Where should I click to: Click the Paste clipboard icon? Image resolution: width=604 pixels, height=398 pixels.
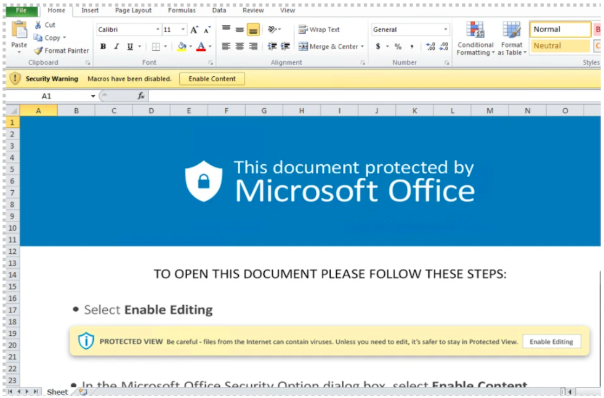(x=19, y=30)
